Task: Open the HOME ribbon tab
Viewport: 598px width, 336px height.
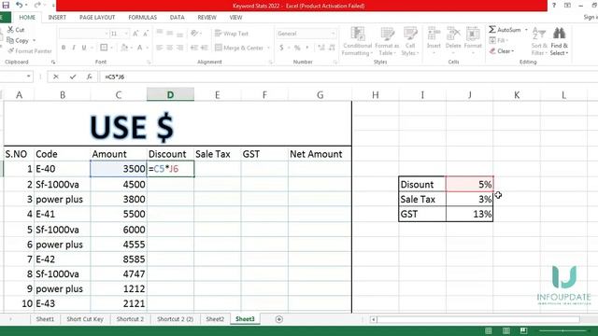Action: click(x=27, y=18)
